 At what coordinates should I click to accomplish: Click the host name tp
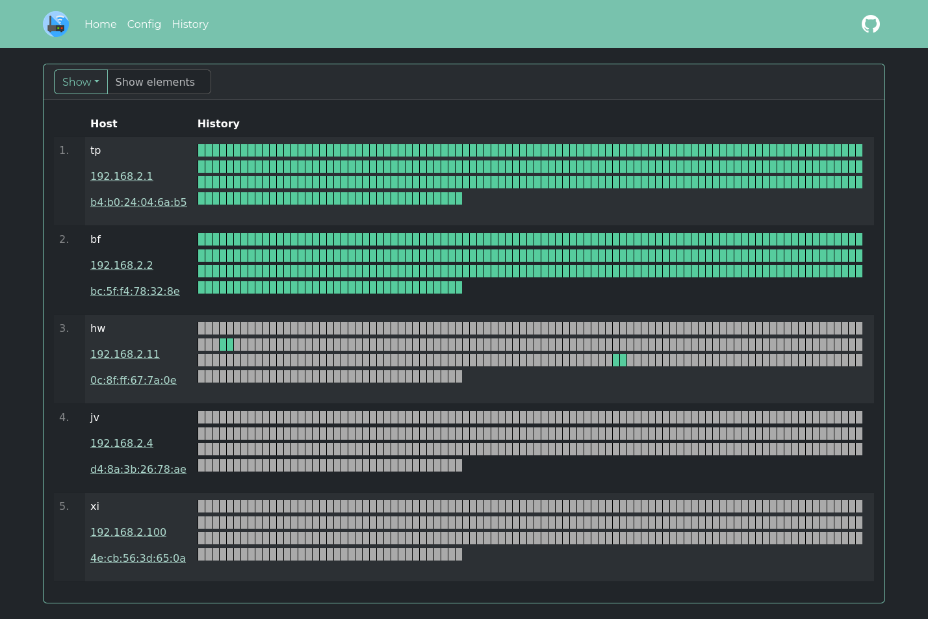coord(96,150)
